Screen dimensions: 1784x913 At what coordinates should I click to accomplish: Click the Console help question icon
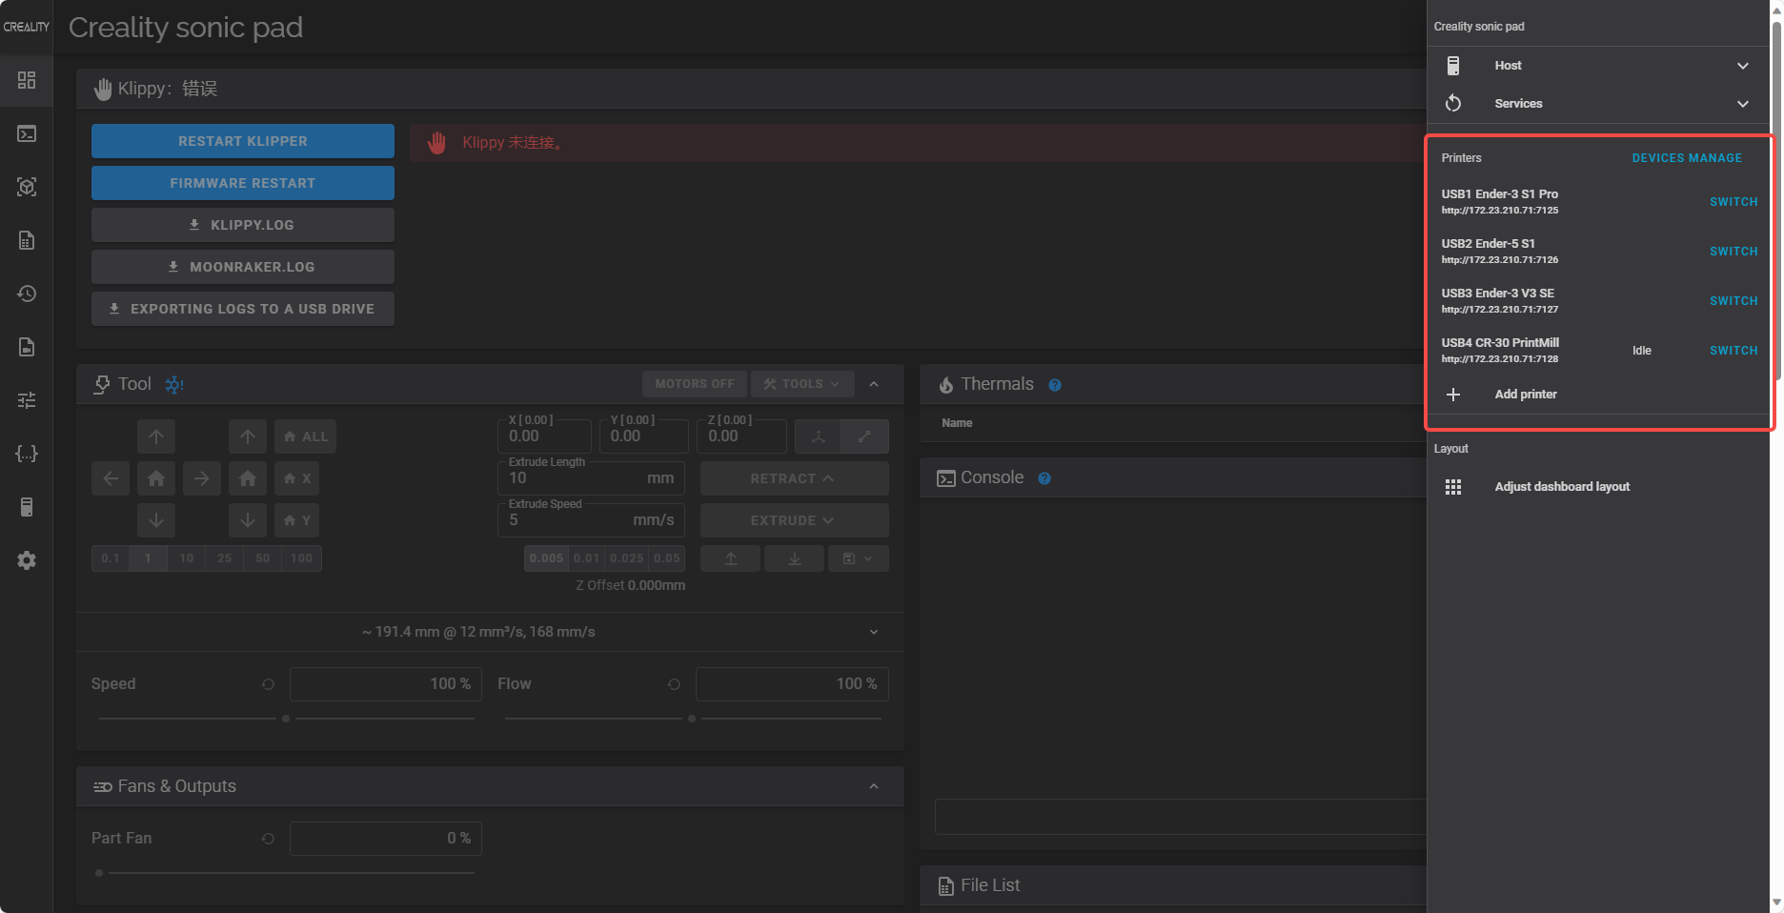1044,478
